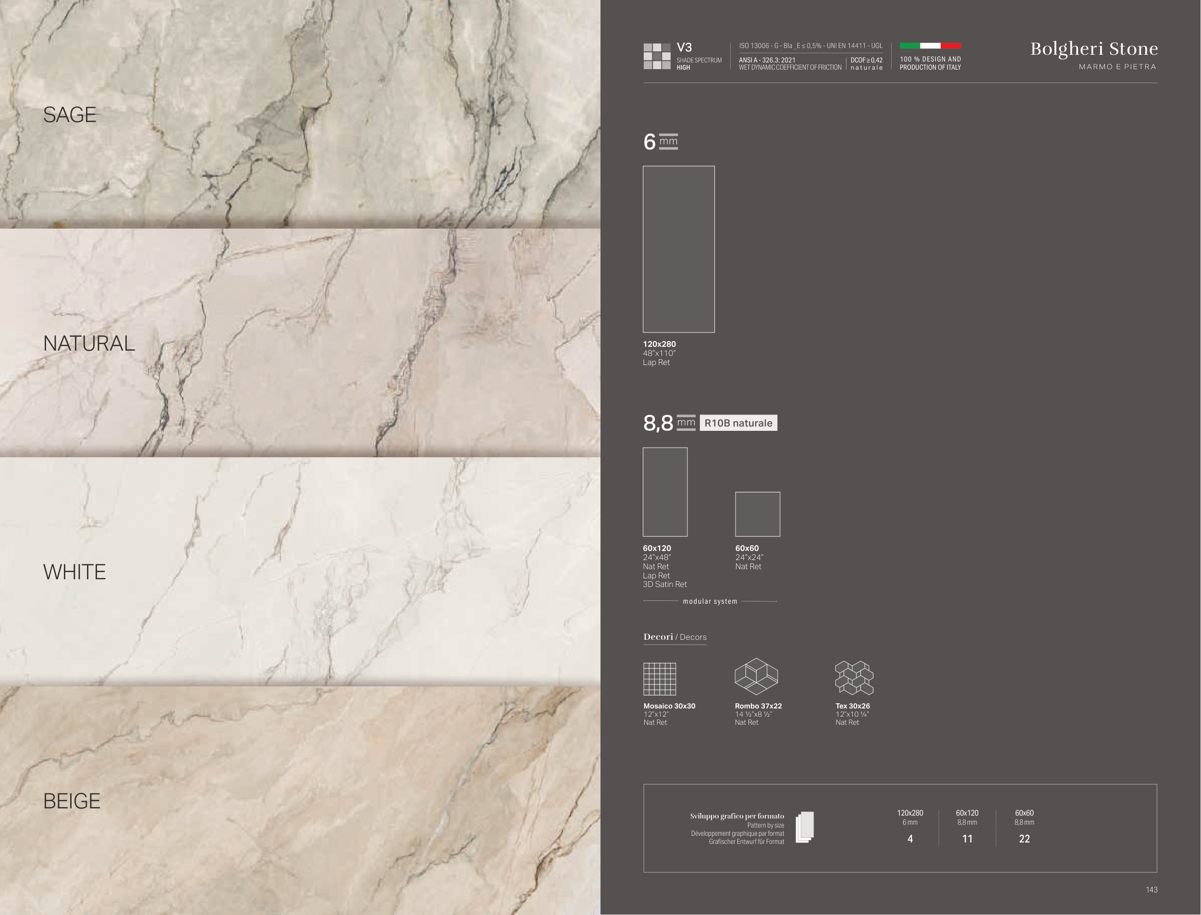The height and width of the screenshot is (915, 1201).
Task: Click the stacked pages pattern icon
Action: coord(805,827)
